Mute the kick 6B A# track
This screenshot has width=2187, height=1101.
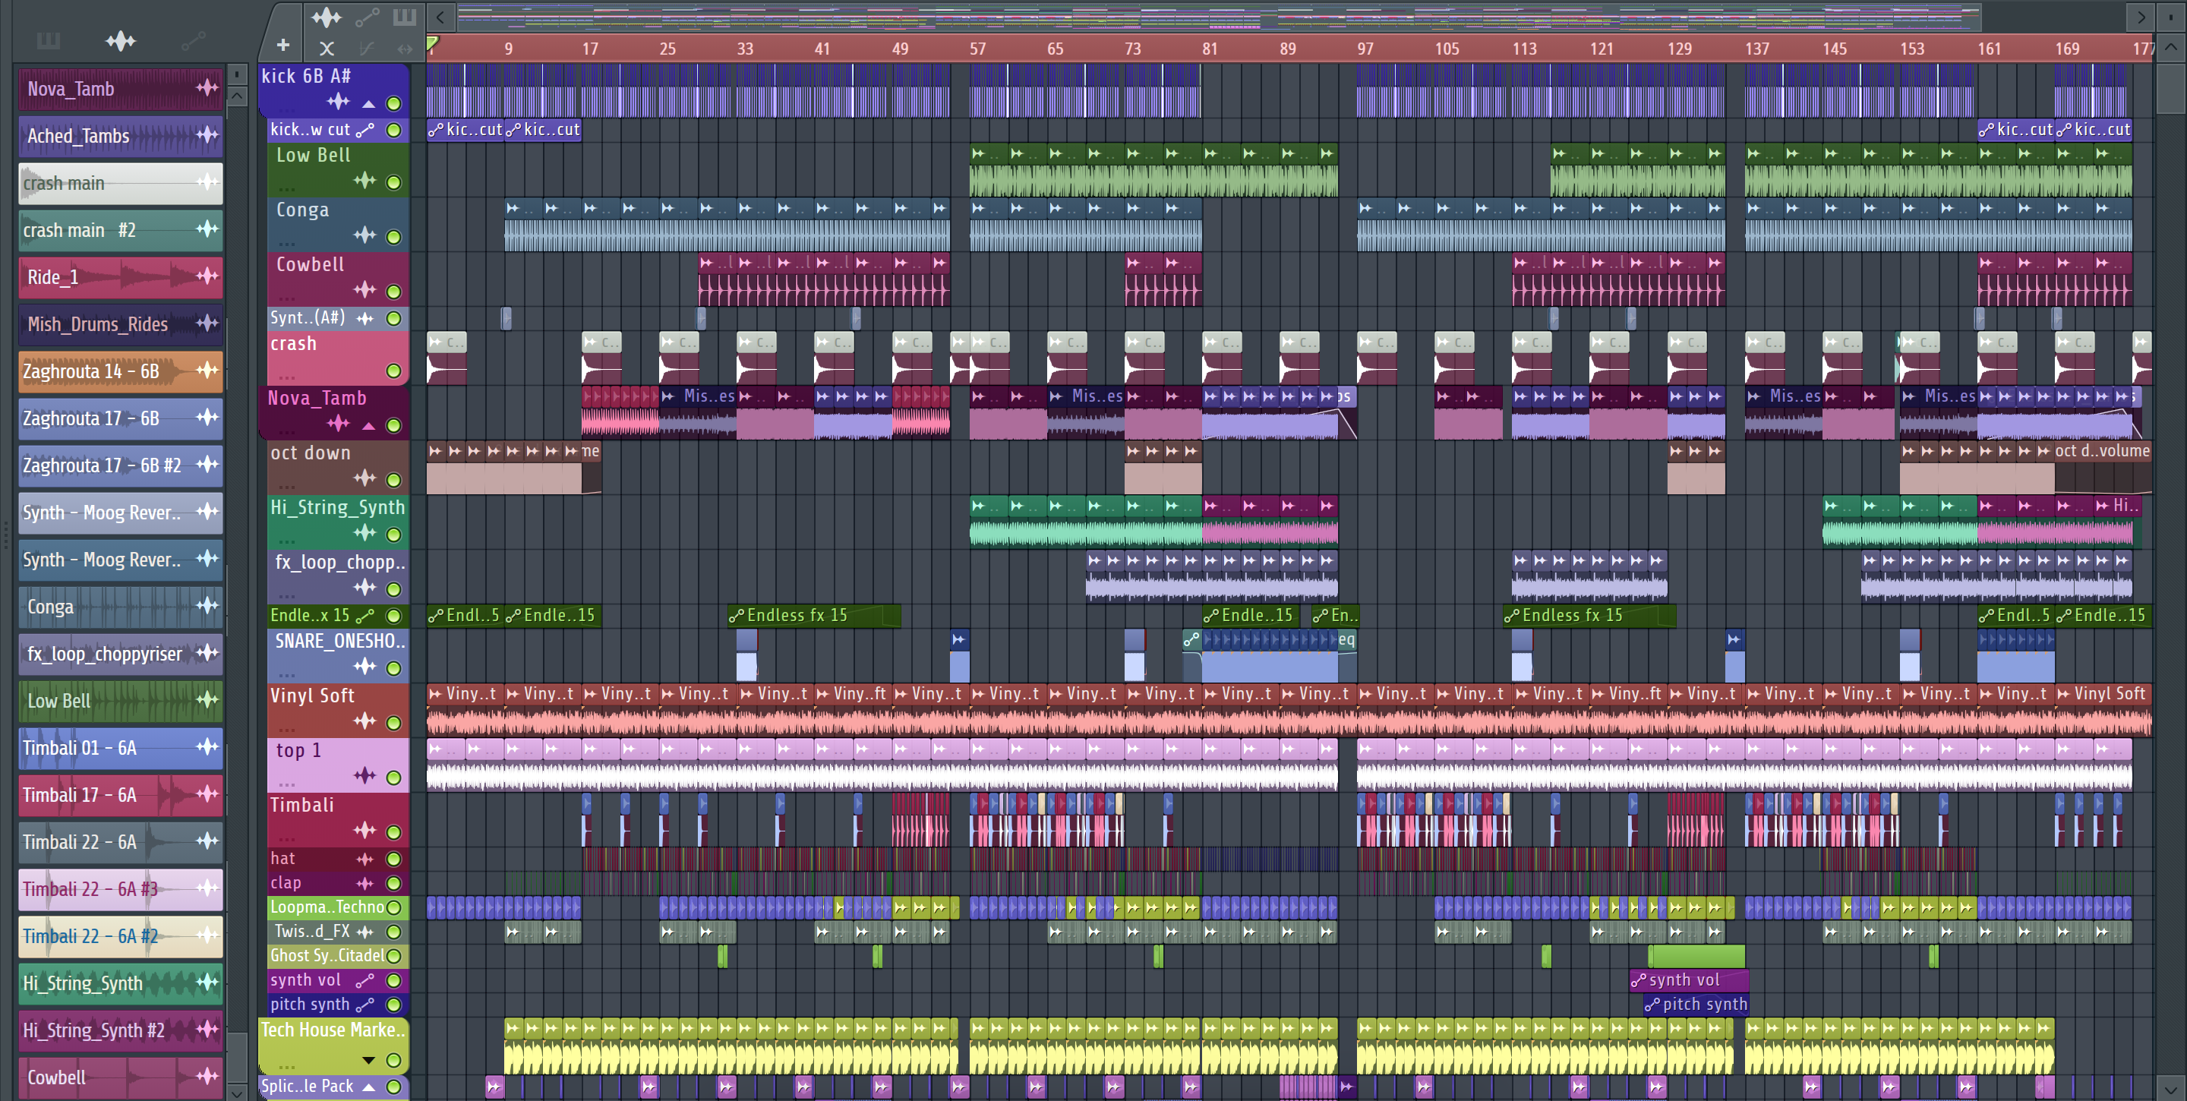(394, 103)
